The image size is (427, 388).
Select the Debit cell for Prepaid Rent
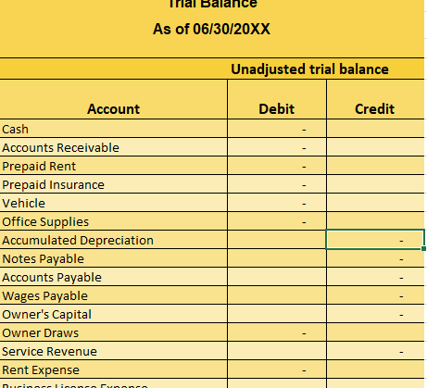click(277, 166)
